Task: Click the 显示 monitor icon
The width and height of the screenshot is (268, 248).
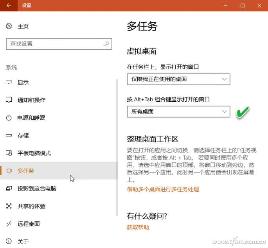Action: [9, 82]
